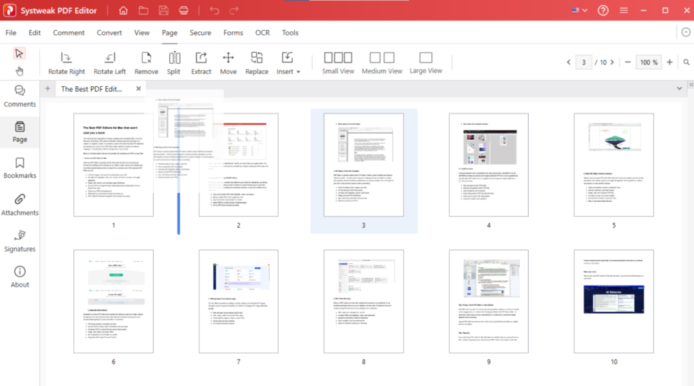This screenshot has height=386, width=694.
Task: Open the File menu
Action: click(x=11, y=33)
